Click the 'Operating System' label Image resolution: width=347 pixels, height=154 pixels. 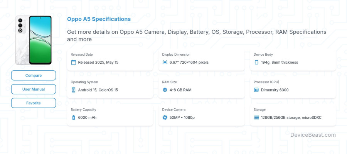point(84,82)
